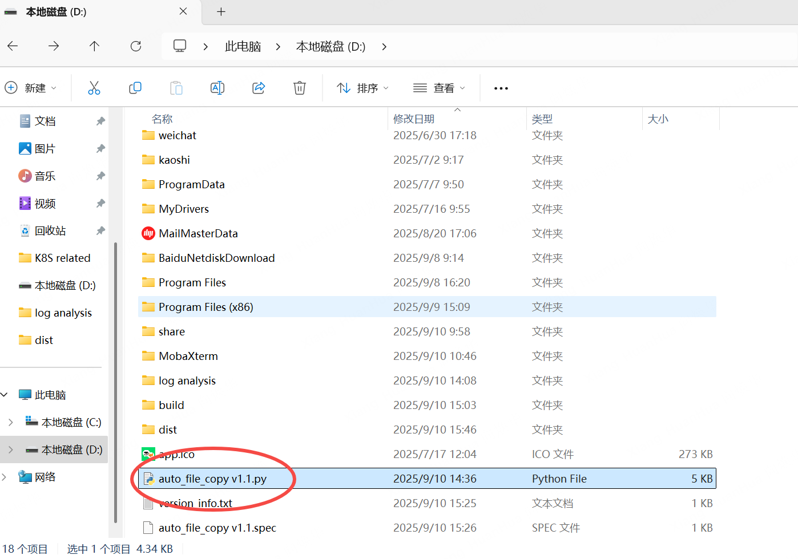Viewport: 798px width, 559px height.
Task: Open the three-dot more options menu
Action: click(x=501, y=88)
